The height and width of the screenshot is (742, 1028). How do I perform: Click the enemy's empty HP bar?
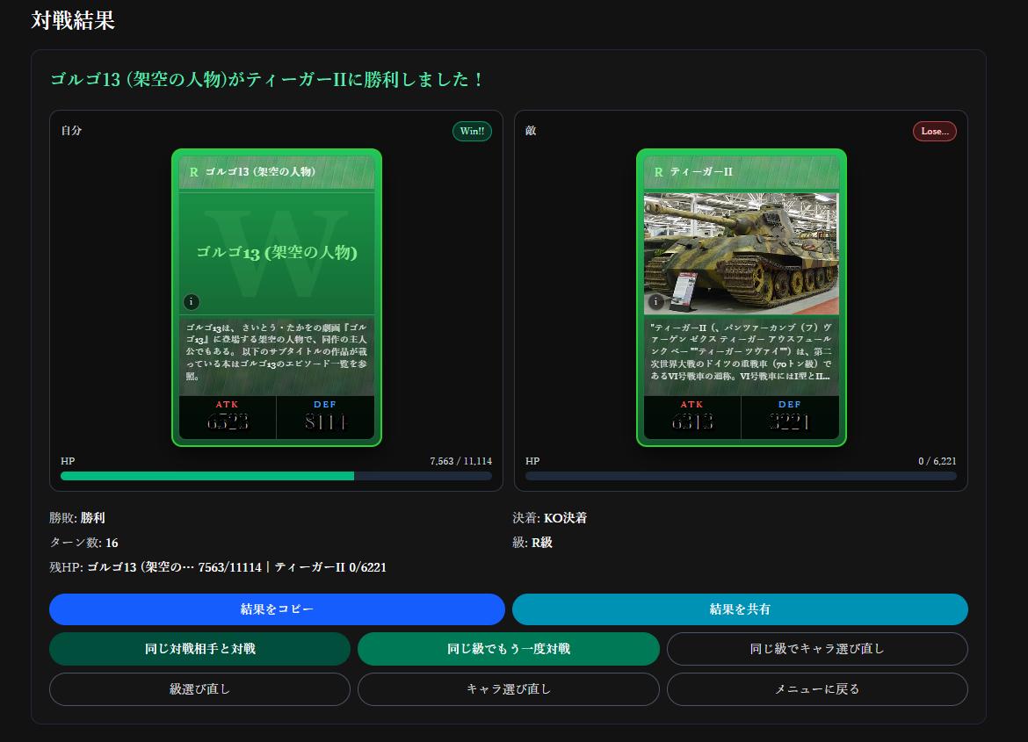pos(741,476)
